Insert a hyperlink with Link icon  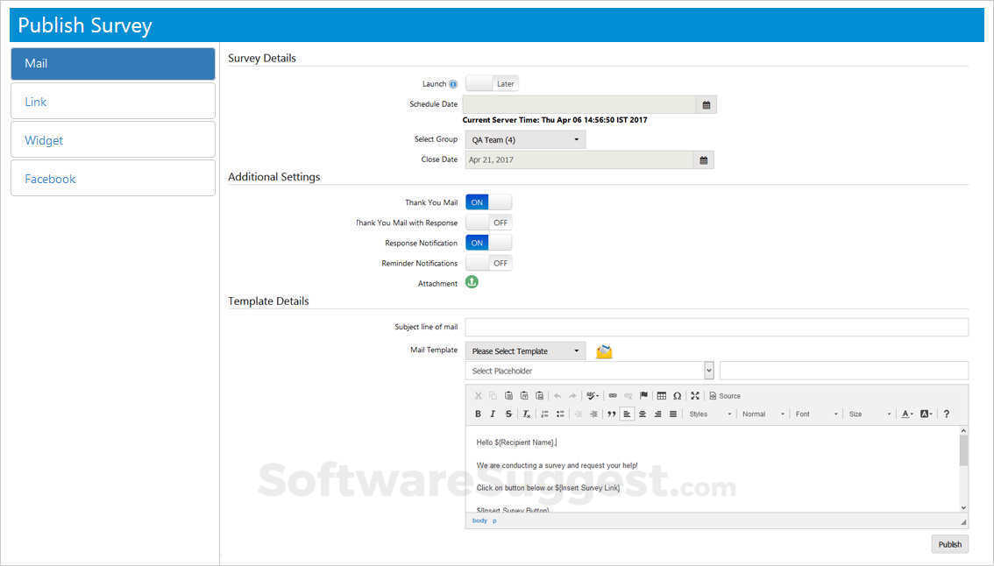[x=613, y=395]
